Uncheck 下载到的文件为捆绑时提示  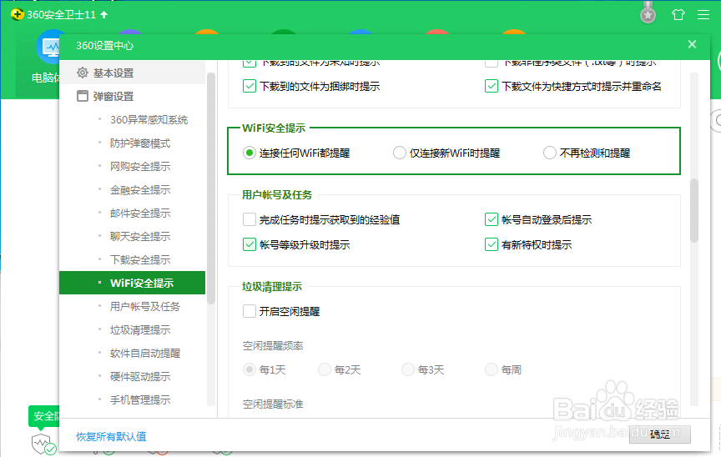click(250, 87)
